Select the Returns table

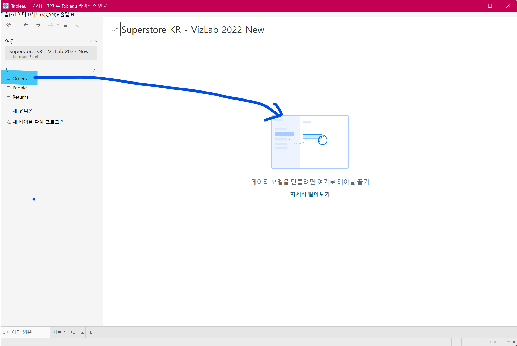20,97
